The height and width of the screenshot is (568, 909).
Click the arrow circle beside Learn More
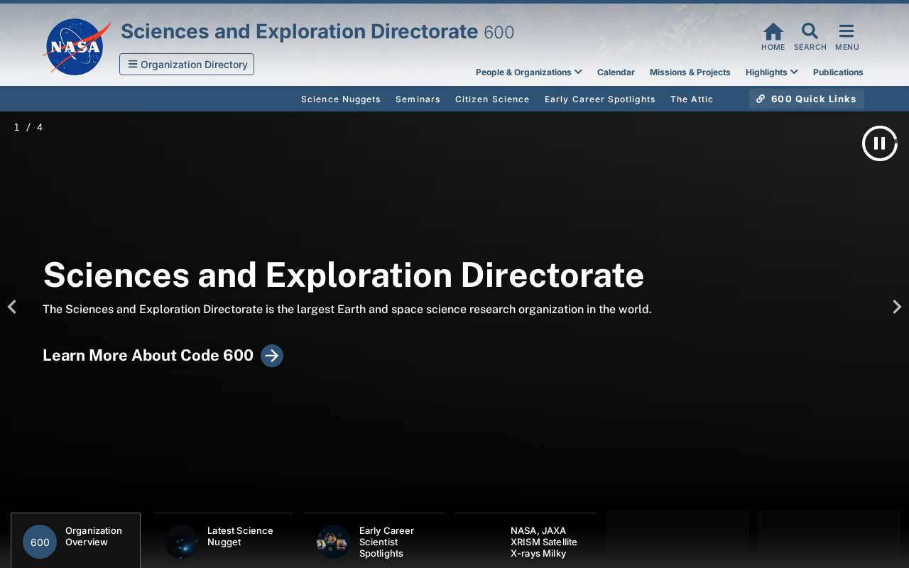(x=272, y=356)
